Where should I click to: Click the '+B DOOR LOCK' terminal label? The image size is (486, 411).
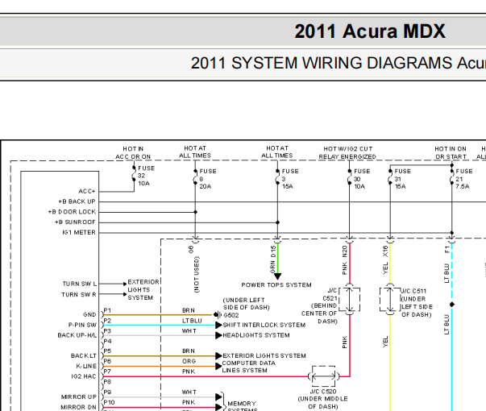point(72,212)
